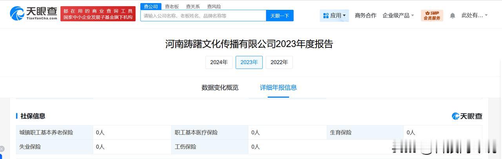Expand the 企业级产品 dropdown

point(398,16)
